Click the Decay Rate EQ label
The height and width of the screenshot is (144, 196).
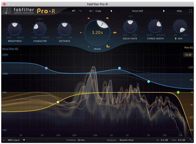click(x=10, y=49)
